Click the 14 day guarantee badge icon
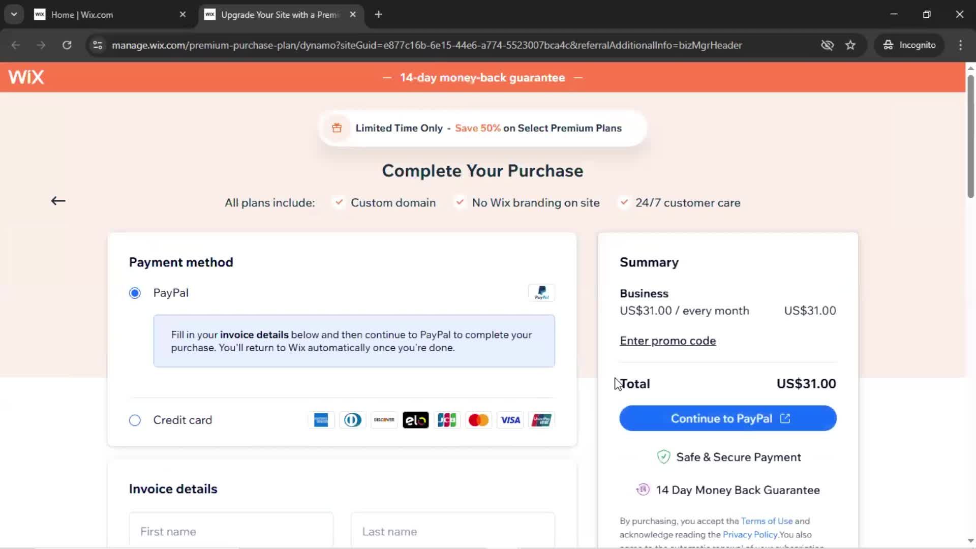 point(643,490)
